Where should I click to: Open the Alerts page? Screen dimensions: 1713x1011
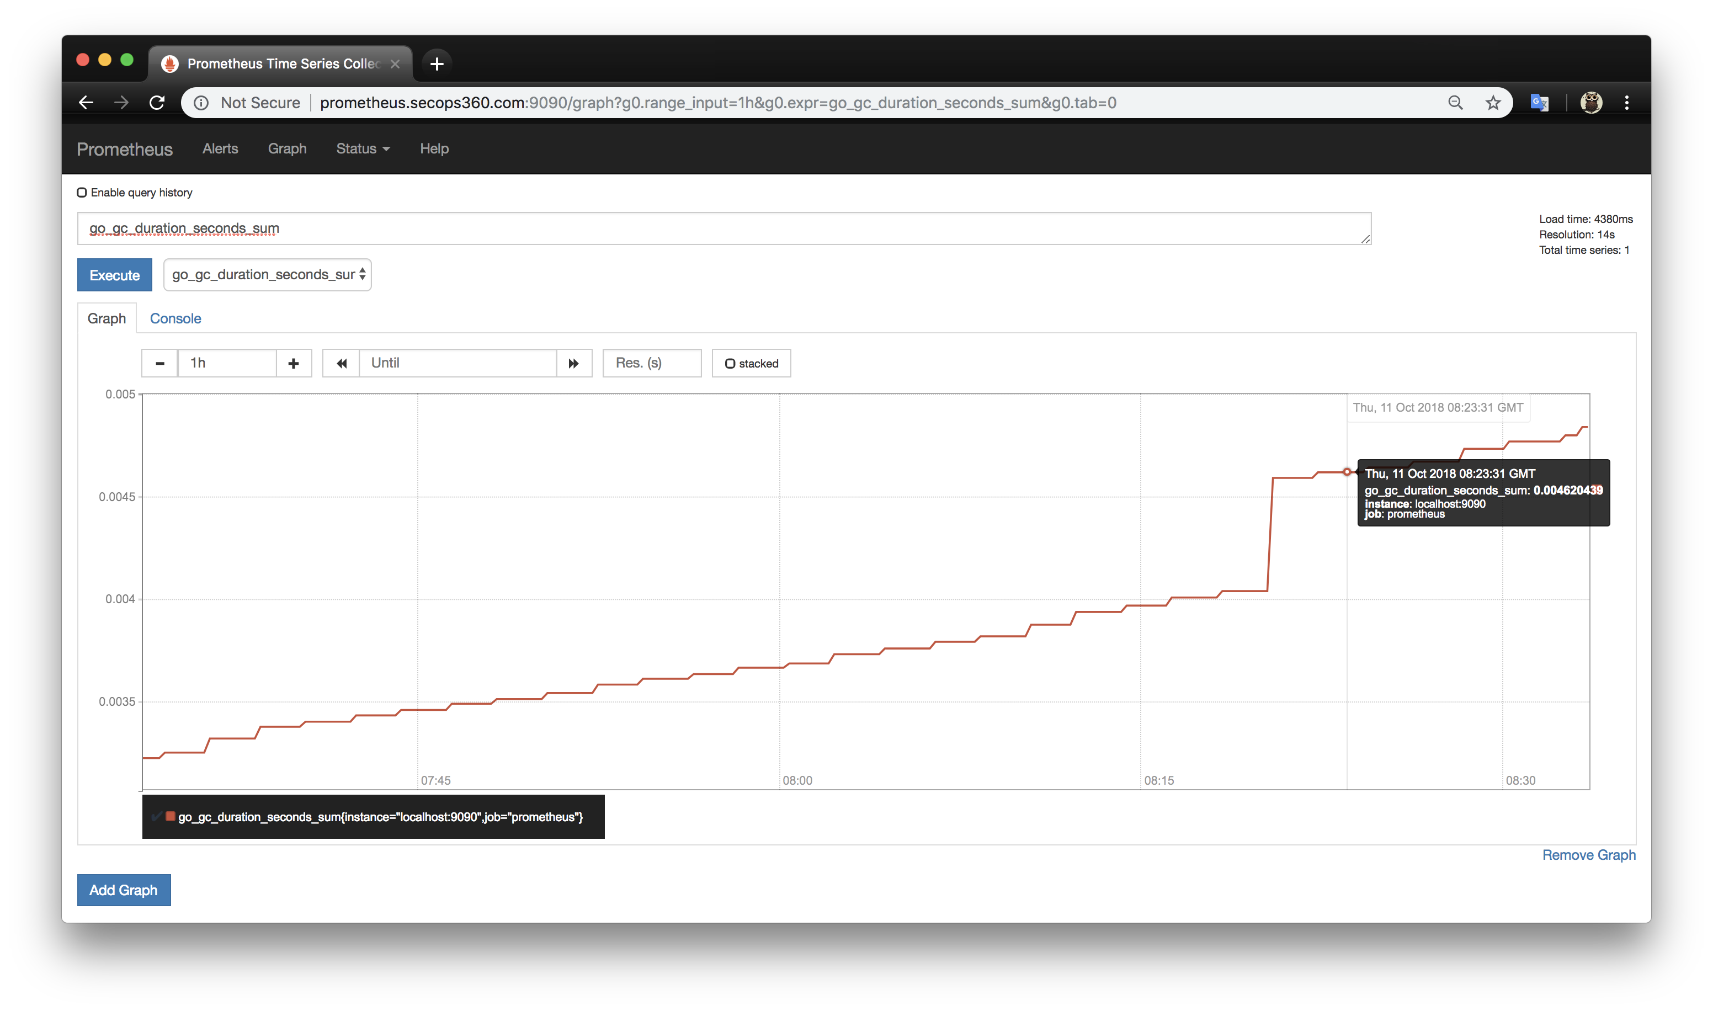pyautogui.click(x=220, y=149)
